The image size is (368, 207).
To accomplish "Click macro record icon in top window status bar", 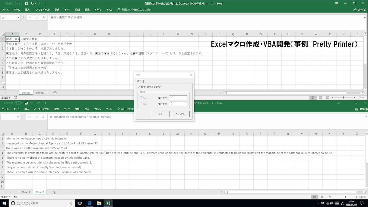I will point(16,97).
